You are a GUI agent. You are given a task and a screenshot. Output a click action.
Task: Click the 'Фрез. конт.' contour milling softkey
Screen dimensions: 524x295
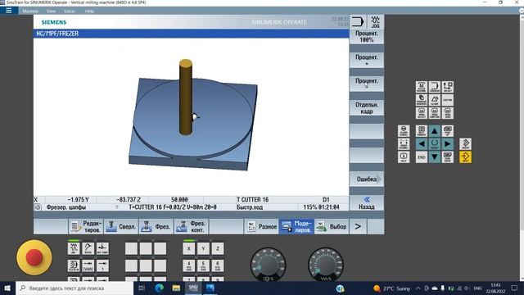click(x=191, y=226)
